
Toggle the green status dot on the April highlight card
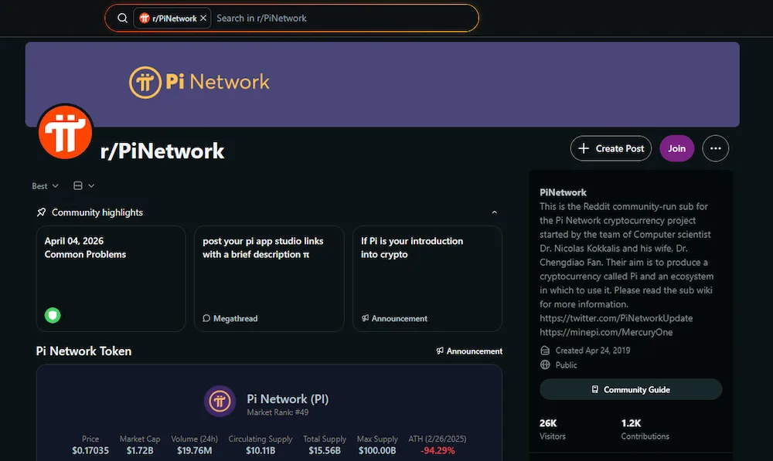[x=52, y=315]
